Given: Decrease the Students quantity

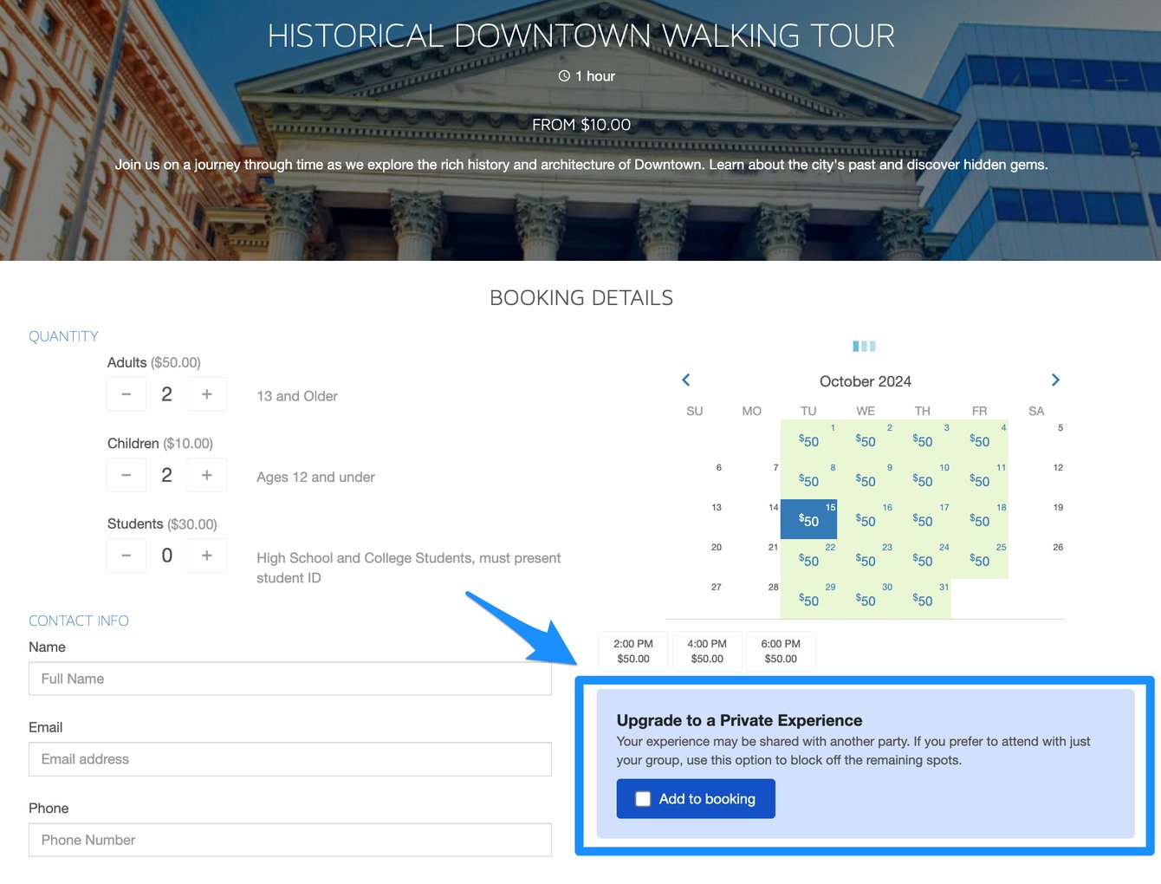Looking at the screenshot, I should click(x=126, y=555).
